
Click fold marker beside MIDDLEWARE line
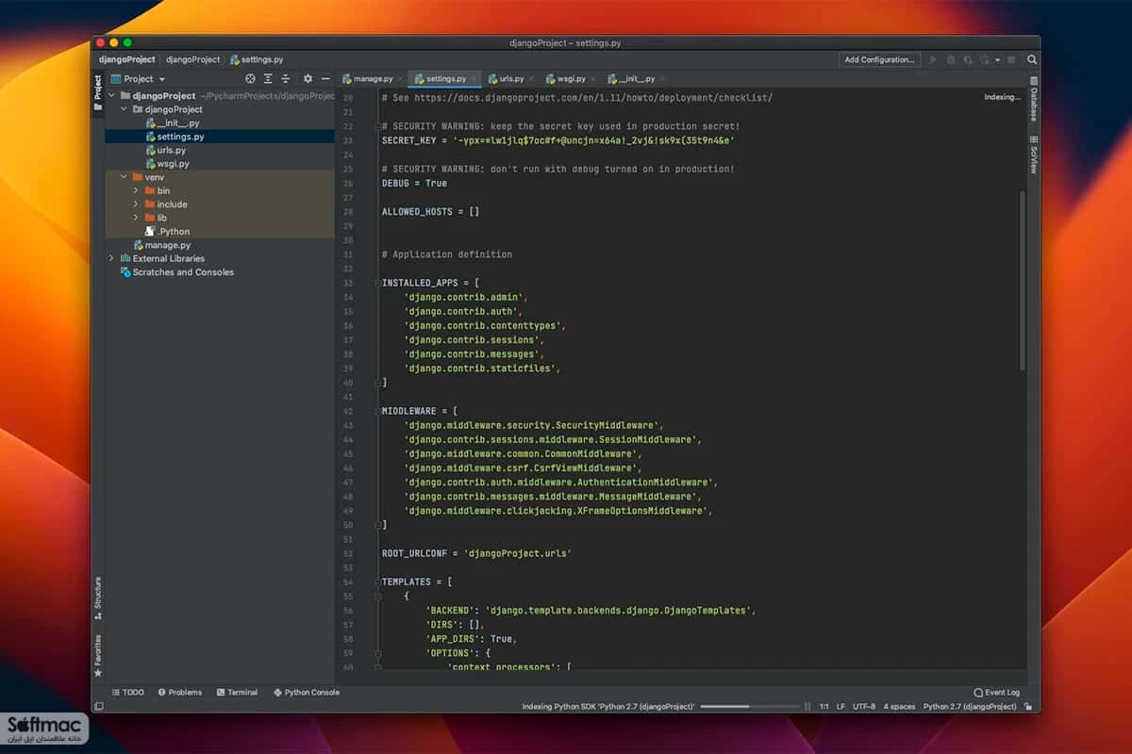(377, 411)
